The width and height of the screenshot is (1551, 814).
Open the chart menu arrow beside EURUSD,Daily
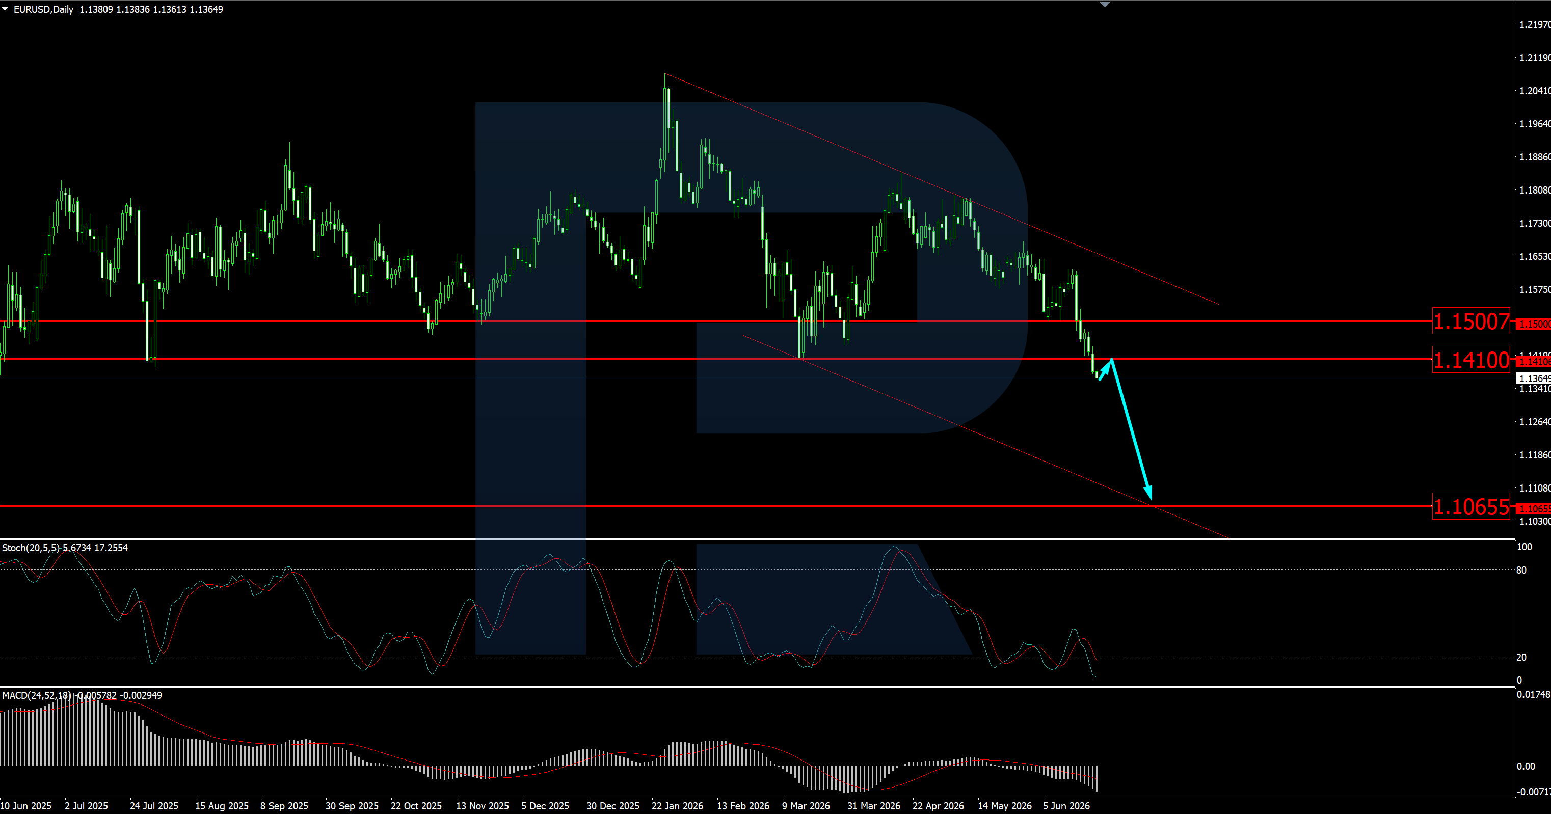point(6,9)
